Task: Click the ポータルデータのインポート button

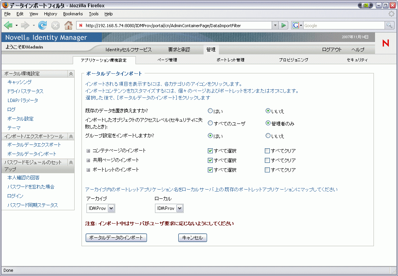Action: (116, 238)
